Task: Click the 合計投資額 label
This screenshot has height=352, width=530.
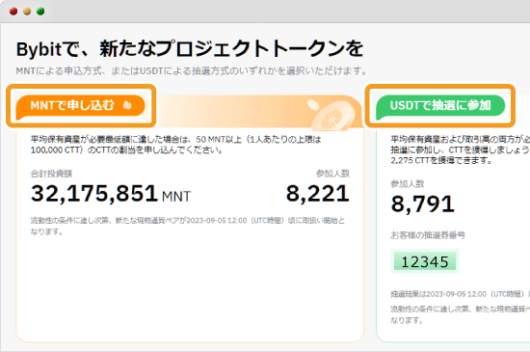Action: point(51,174)
